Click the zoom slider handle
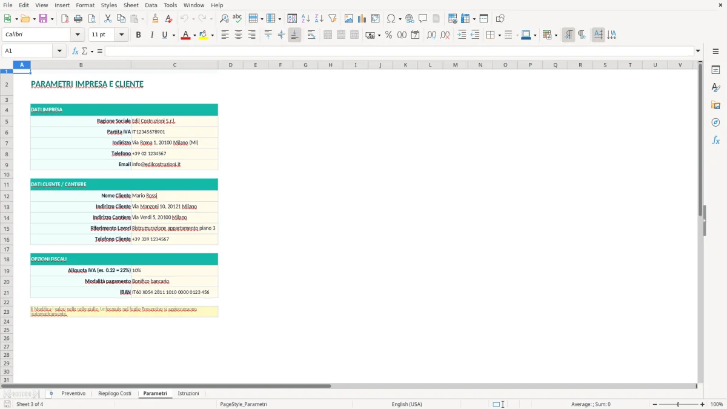The image size is (727, 409). 678,404
